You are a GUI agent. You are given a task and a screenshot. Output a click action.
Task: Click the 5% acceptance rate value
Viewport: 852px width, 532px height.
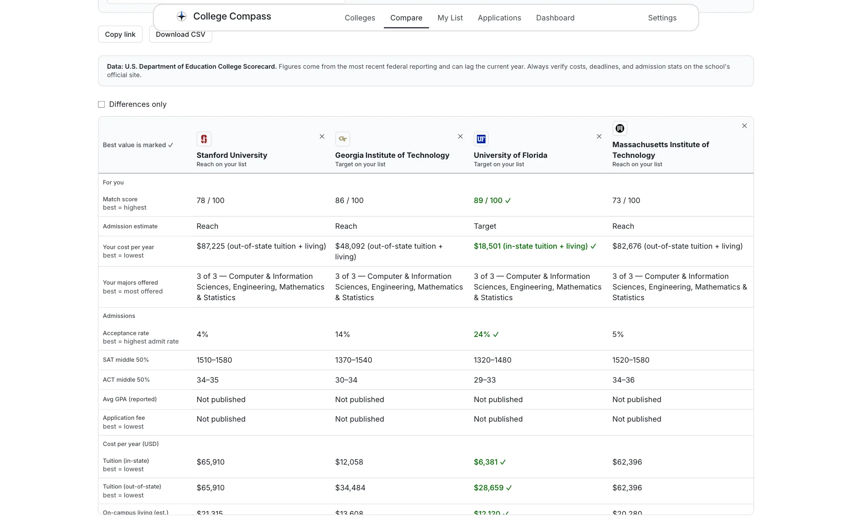click(x=618, y=334)
